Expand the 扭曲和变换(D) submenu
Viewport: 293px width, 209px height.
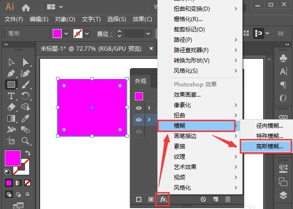[200, 9]
